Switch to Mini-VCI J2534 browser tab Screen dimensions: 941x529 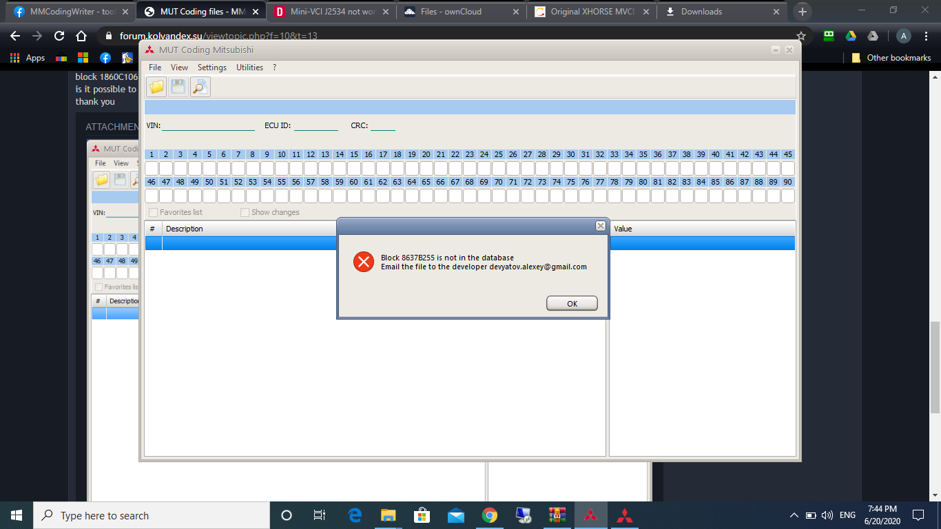click(x=331, y=12)
